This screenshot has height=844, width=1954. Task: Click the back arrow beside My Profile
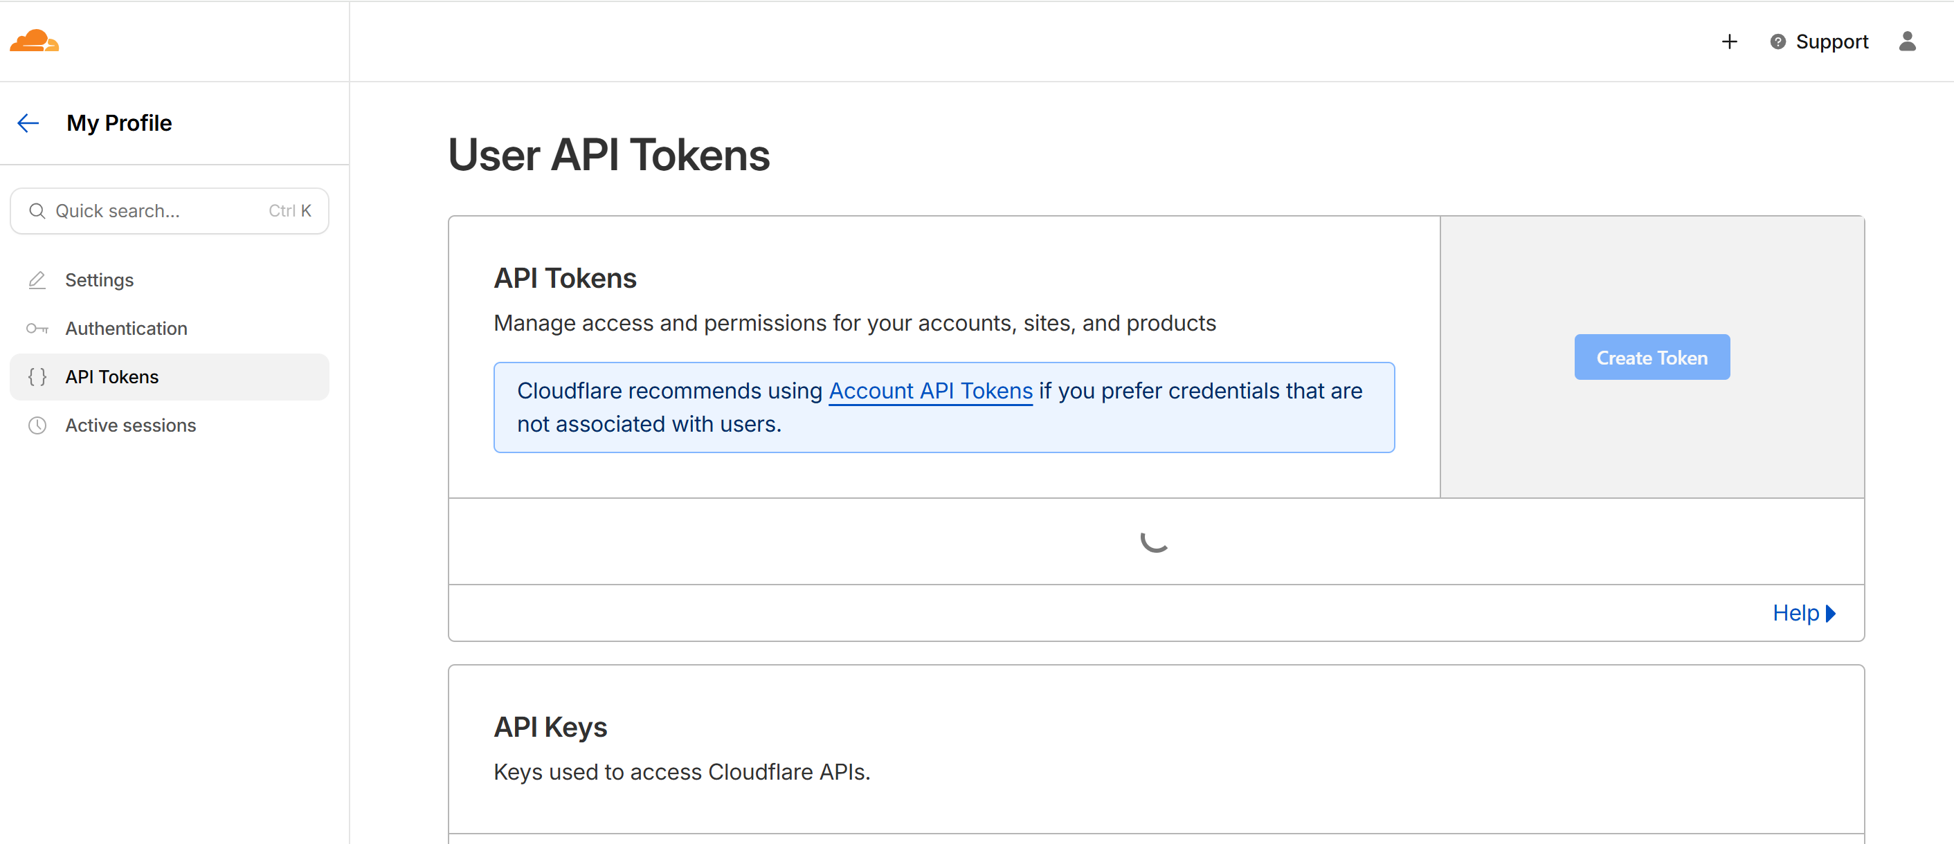pyautogui.click(x=27, y=123)
